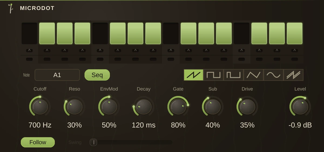Click the Microdot sprout logo
Viewport: 324px width, 152px height.
pos(11,8)
